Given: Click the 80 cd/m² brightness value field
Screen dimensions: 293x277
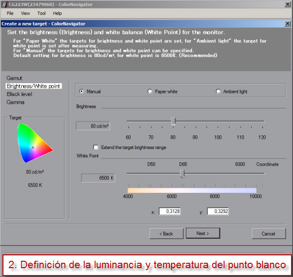Looking at the screenshot, I should (x=93, y=126).
